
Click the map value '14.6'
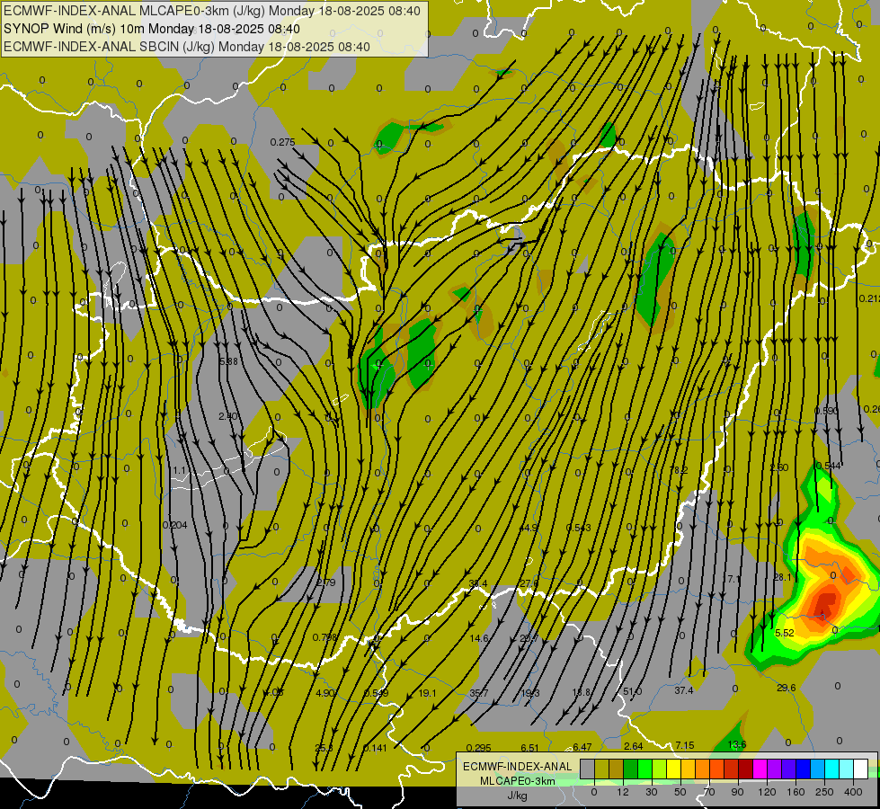pos(479,638)
